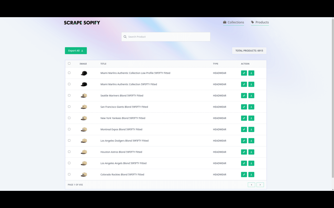The width and height of the screenshot is (334, 208).
Task: Click title "Houston Astros Blond 59FIFTY Fitted"
Action: [x=121, y=152]
